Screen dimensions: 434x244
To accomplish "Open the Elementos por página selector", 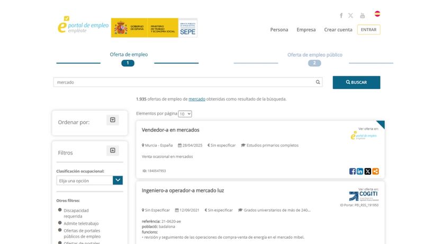I will (x=185, y=114).
